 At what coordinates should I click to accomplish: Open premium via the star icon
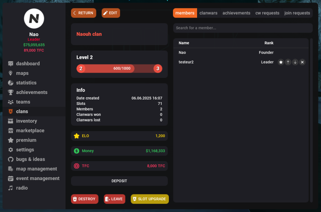pos(11,140)
